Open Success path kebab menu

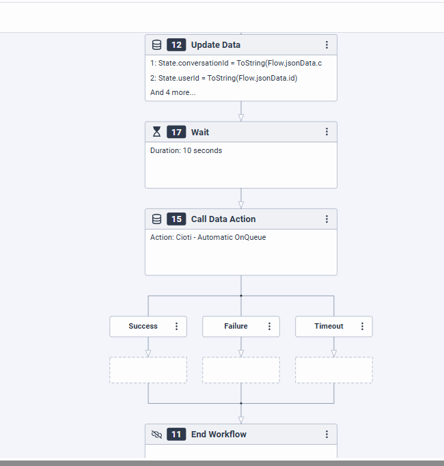pos(176,327)
